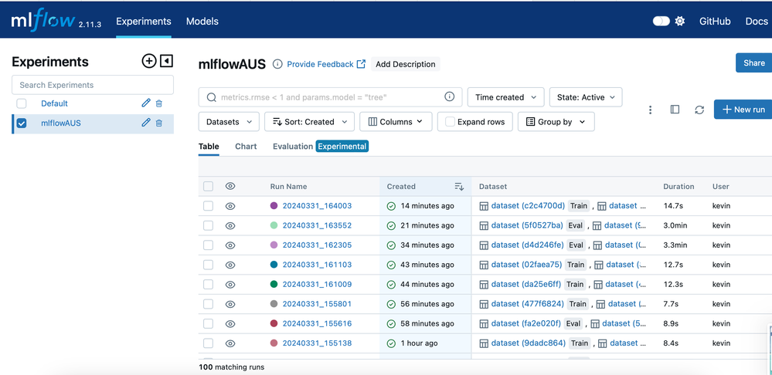Screen dimensions: 772x375
Task: Click the search filter info icon
Action: click(x=449, y=97)
